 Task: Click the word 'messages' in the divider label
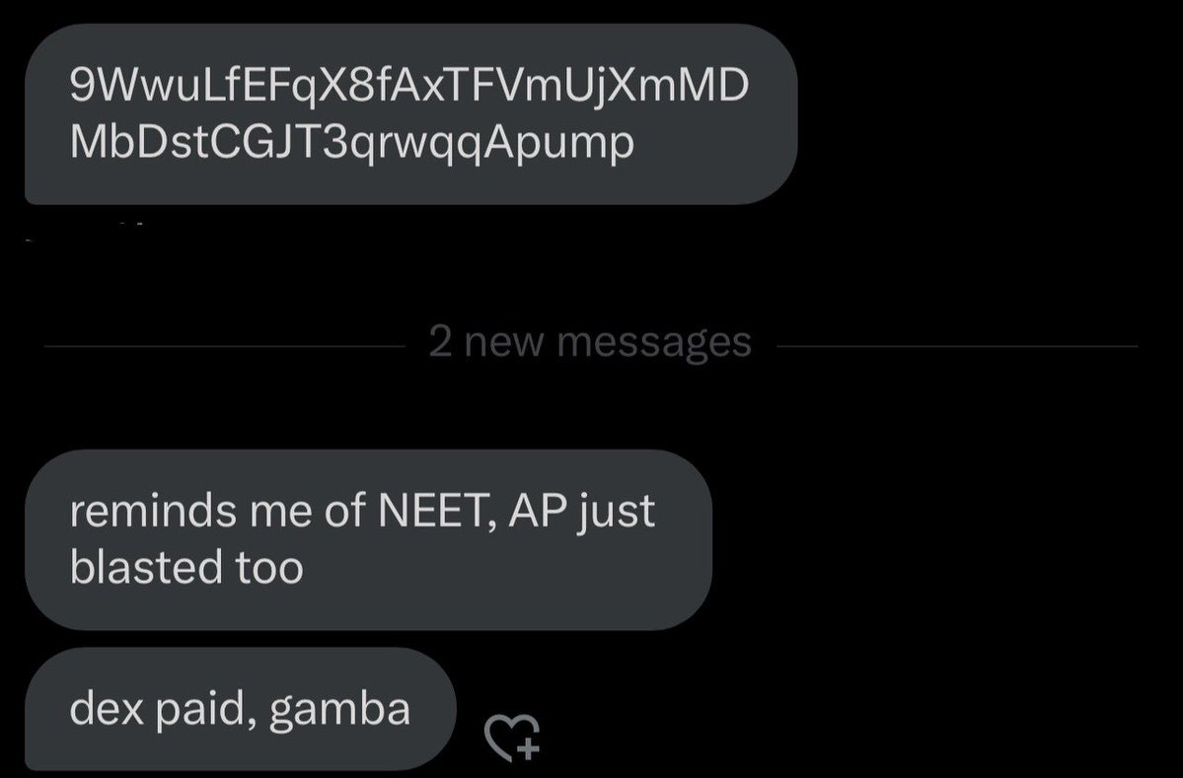pyautogui.click(x=654, y=344)
